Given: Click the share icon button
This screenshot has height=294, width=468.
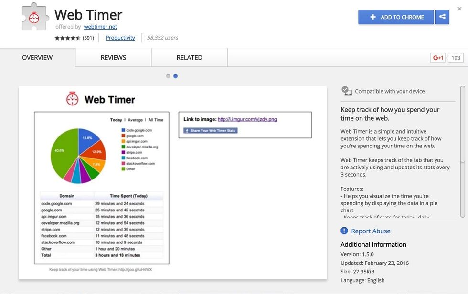Looking at the screenshot, I should 442,17.
